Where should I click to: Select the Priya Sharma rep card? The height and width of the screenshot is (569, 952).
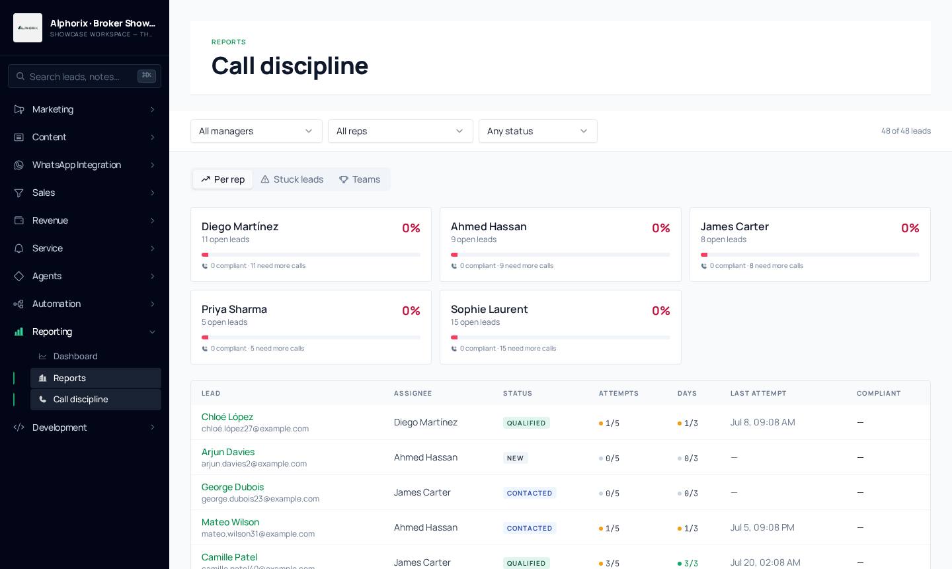pyautogui.click(x=311, y=328)
